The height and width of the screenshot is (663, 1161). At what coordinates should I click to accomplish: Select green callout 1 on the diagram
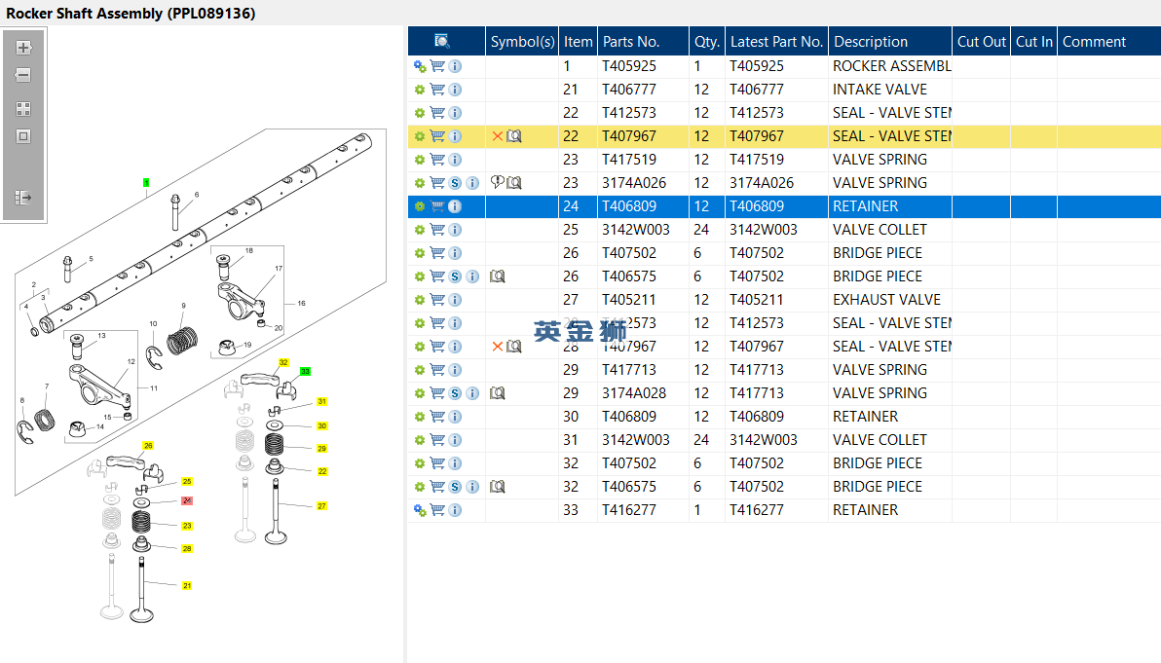(x=146, y=182)
